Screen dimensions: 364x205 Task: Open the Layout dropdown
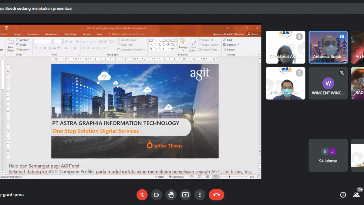click(x=23, y=40)
